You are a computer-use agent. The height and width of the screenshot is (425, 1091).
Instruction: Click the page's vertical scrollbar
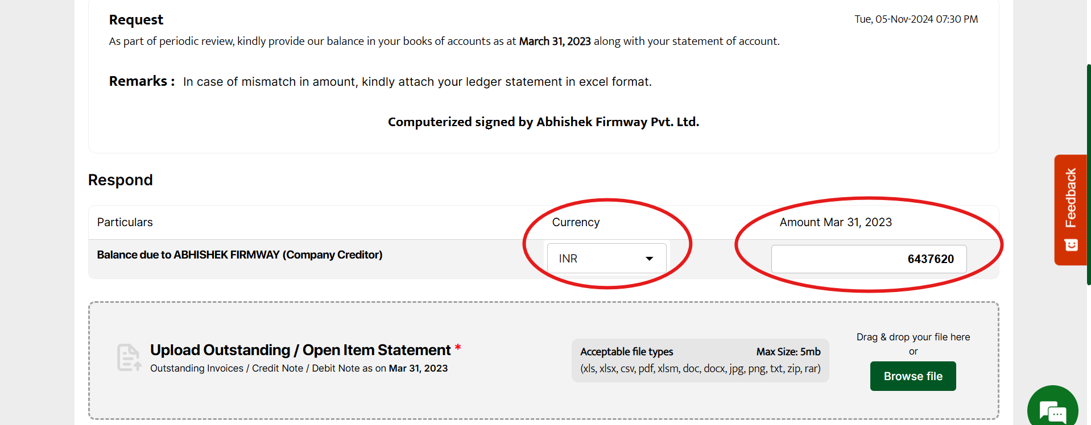pos(1088,170)
